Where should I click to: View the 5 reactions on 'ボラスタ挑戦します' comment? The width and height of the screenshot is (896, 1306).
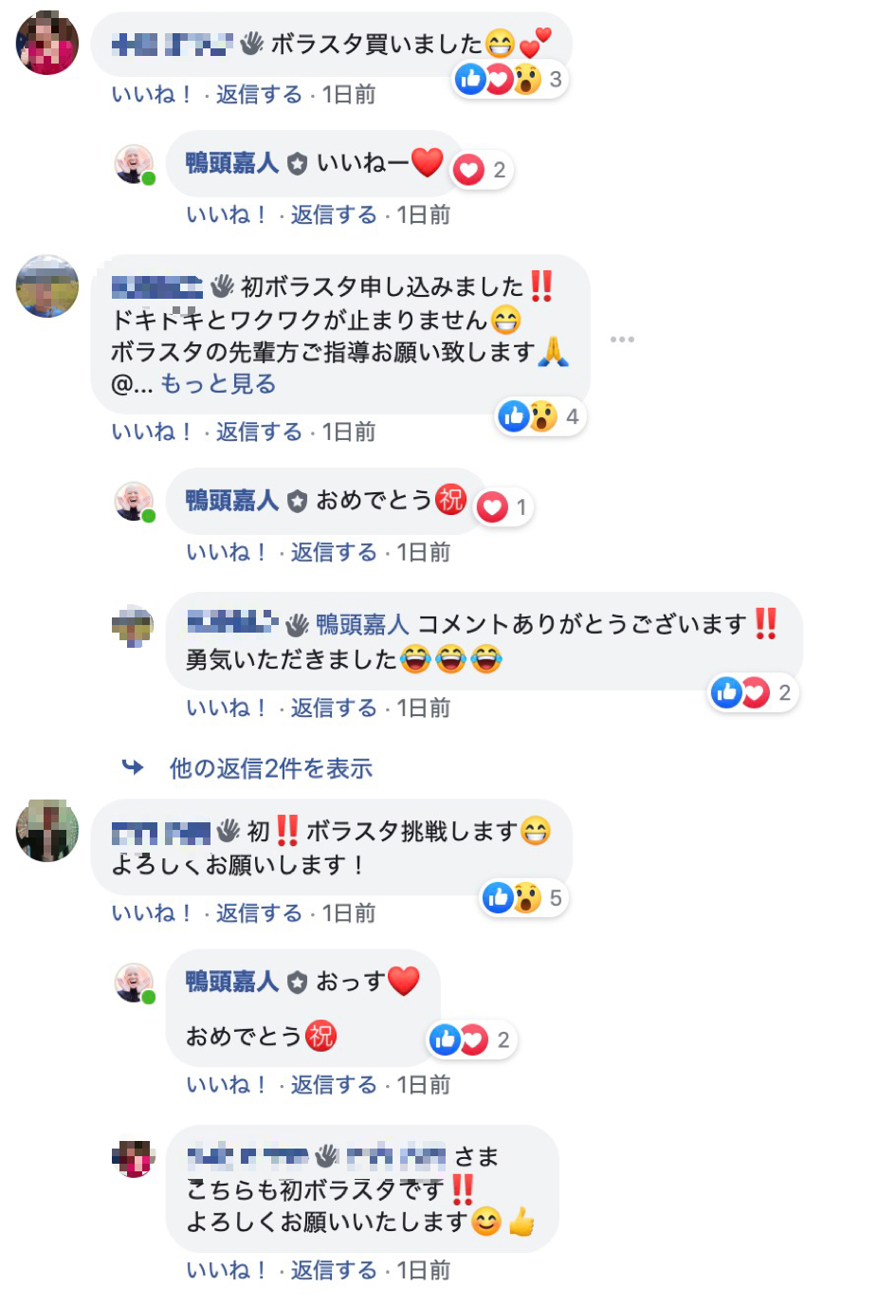pos(526,898)
